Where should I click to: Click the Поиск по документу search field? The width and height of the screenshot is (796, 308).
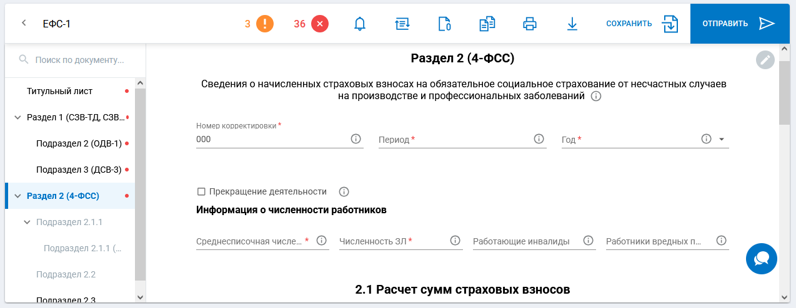click(x=79, y=60)
